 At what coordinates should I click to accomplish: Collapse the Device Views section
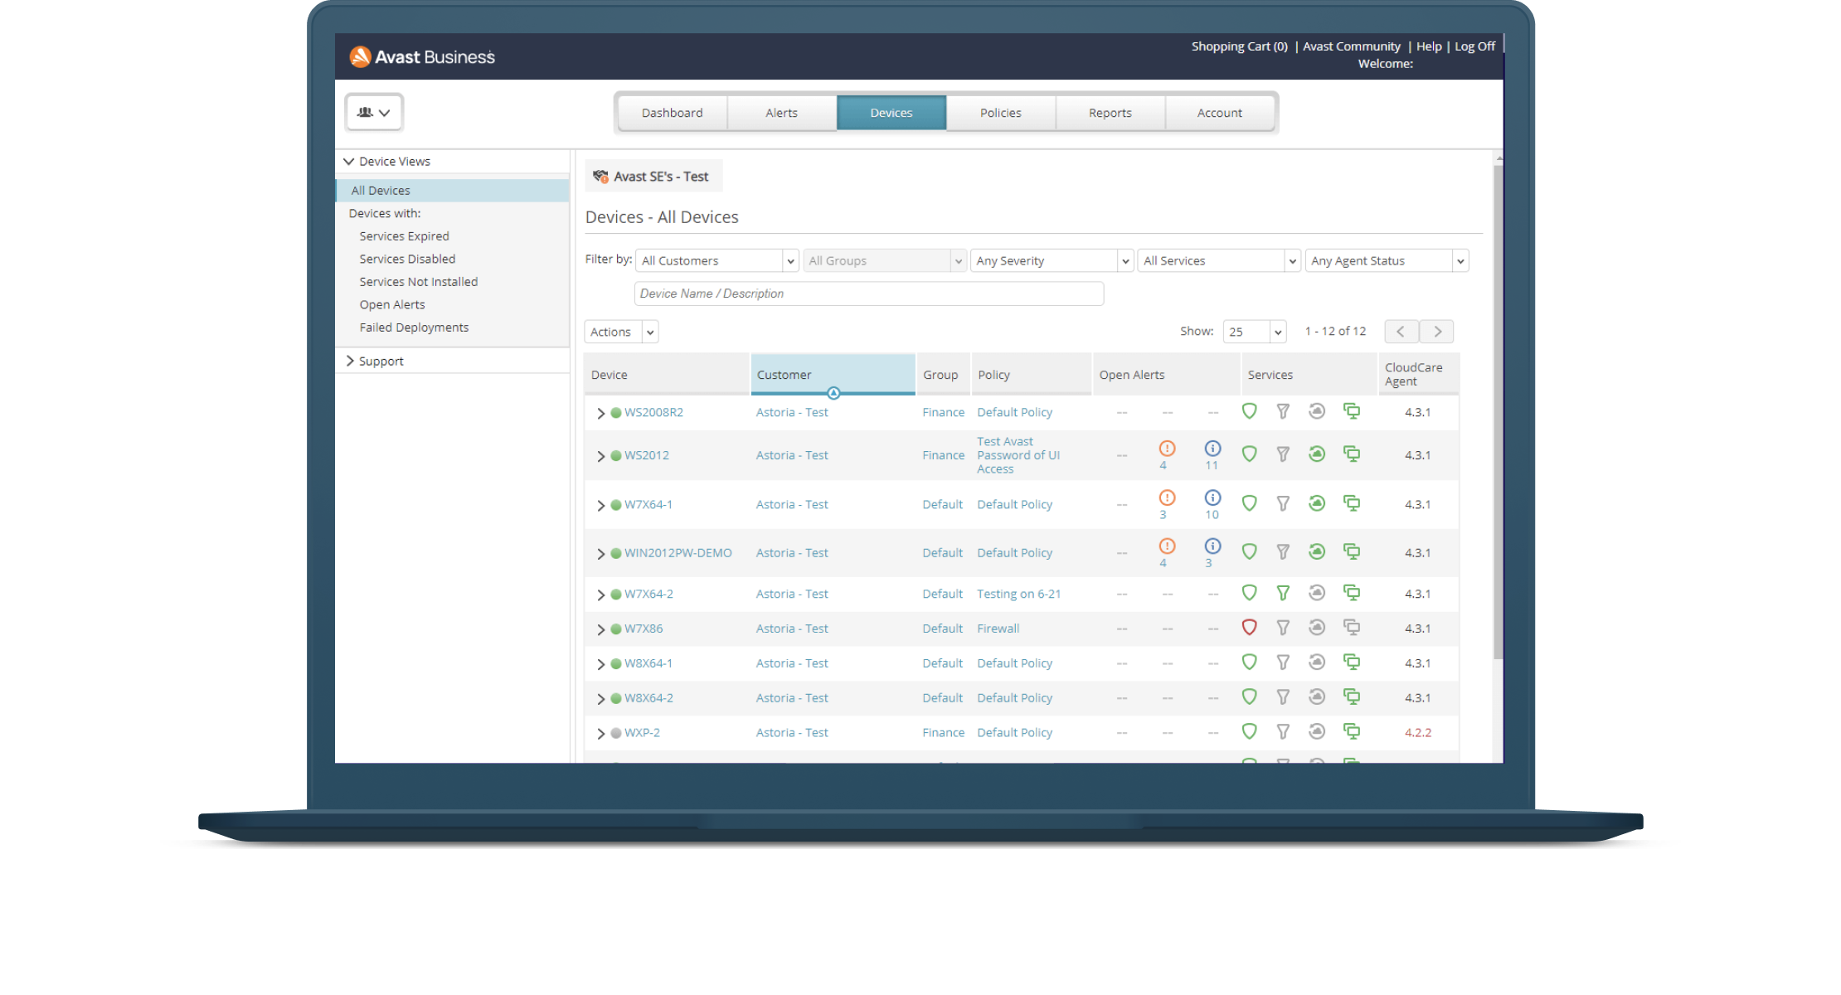pos(349,162)
